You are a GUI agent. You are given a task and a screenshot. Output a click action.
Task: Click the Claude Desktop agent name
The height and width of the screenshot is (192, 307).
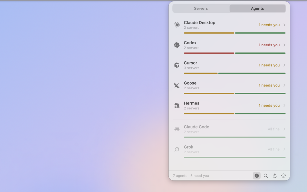pos(200,23)
